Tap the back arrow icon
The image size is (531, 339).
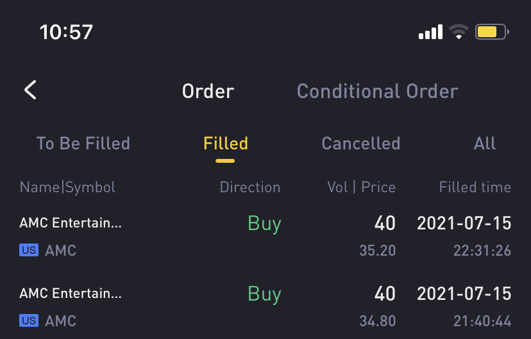tap(31, 90)
